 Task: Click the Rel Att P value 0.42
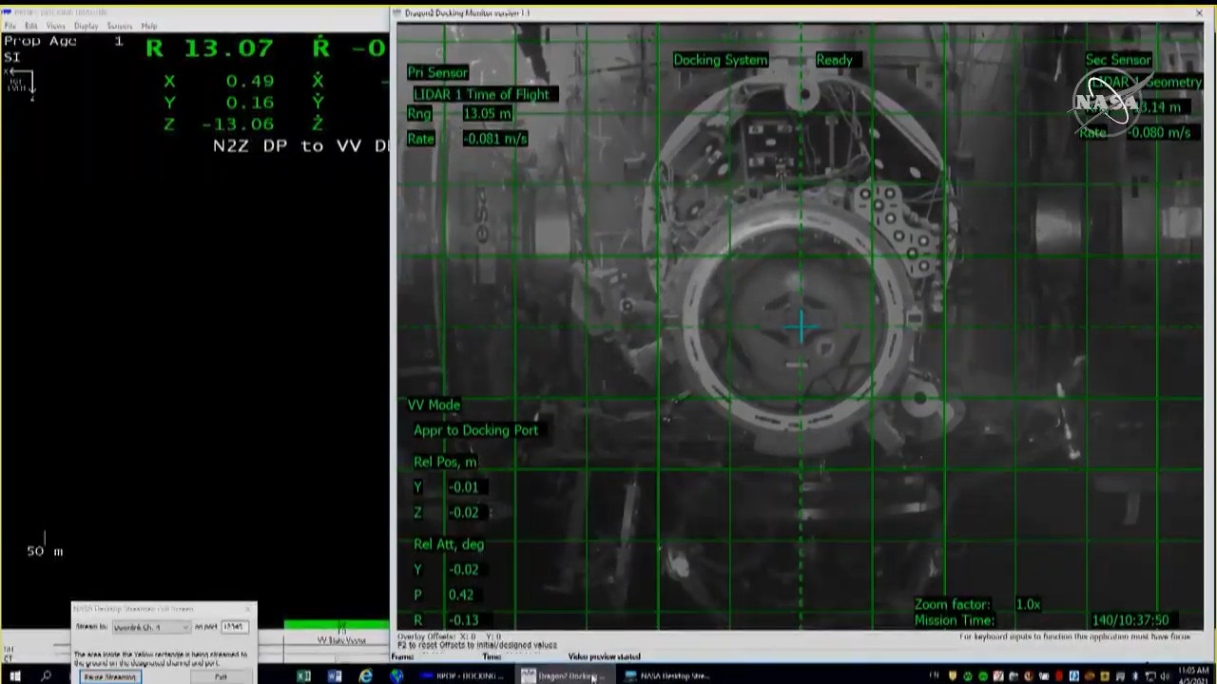point(461,595)
